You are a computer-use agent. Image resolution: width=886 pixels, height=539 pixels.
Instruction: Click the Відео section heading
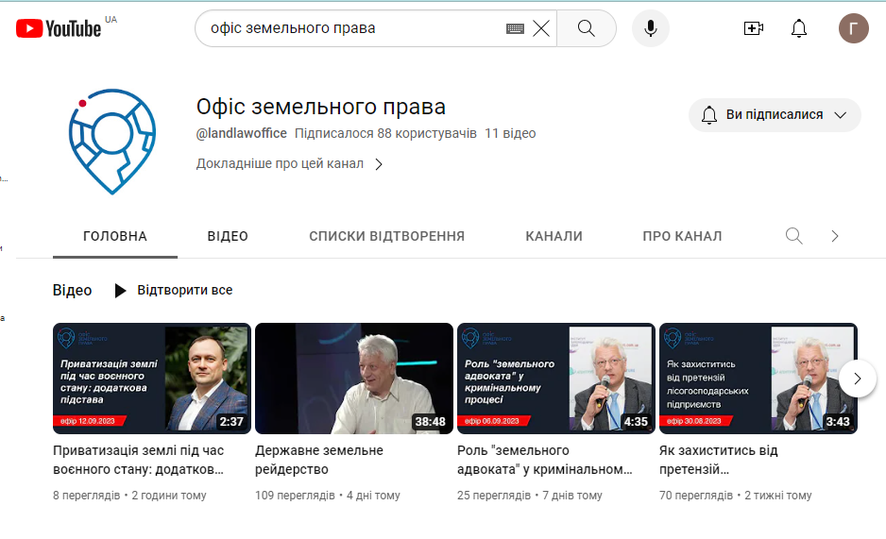pyautogui.click(x=73, y=290)
